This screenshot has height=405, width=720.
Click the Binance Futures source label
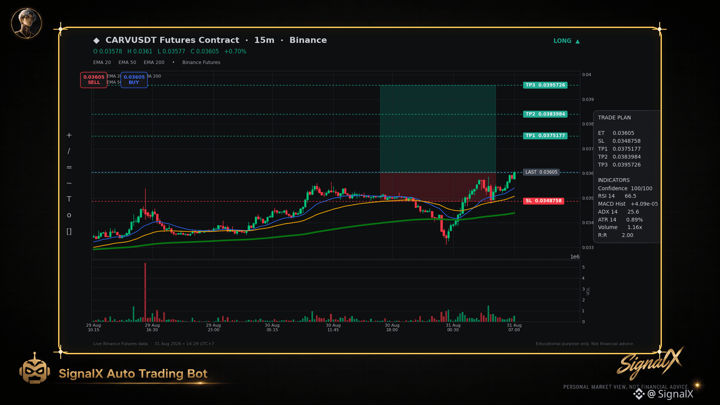(201, 62)
